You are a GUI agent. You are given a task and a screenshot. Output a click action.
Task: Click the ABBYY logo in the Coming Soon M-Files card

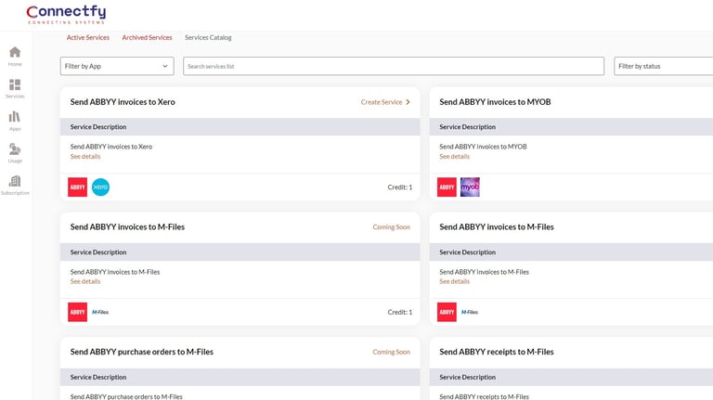pyautogui.click(x=77, y=312)
